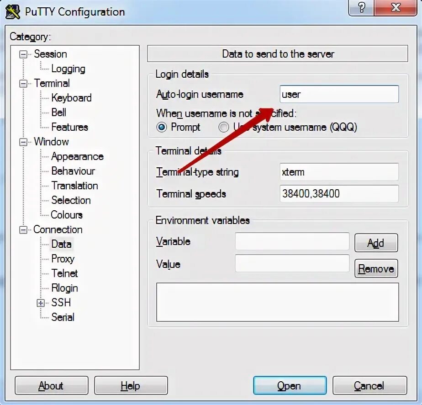This screenshot has height=405, width=422.
Task: Select the Use system username radio button
Action: coord(224,127)
